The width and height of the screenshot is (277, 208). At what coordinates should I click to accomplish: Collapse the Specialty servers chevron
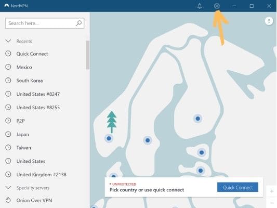8,188
